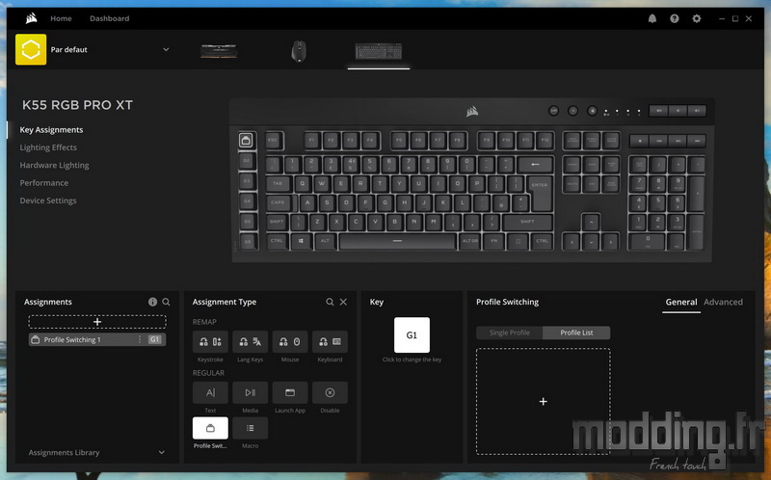Add a profile in the dashed list box

[543, 402]
